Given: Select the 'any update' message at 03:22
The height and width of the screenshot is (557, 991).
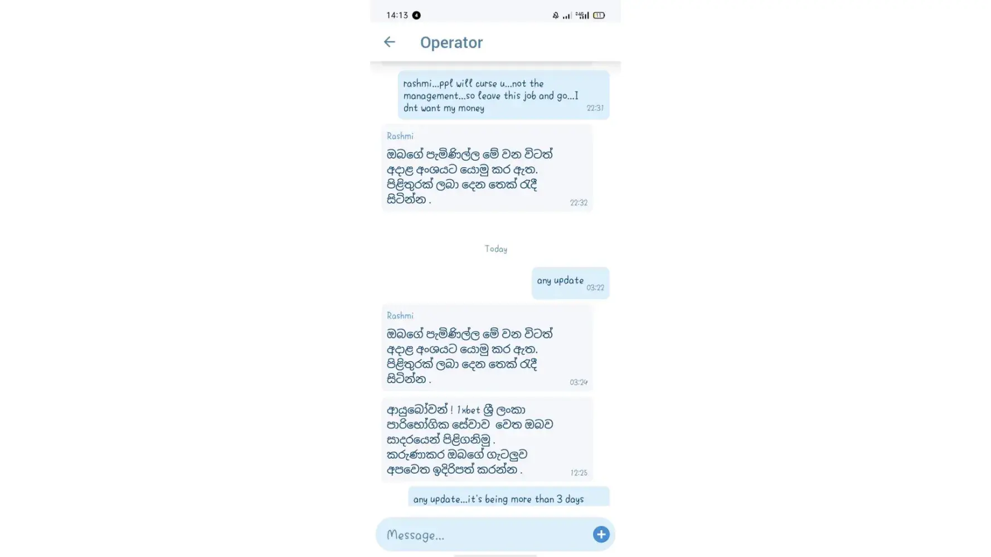Looking at the screenshot, I should coord(570,283).
